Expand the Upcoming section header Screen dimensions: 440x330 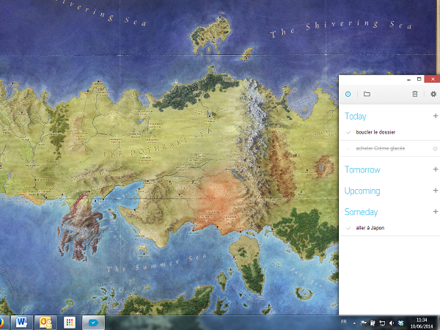point(362,191)
